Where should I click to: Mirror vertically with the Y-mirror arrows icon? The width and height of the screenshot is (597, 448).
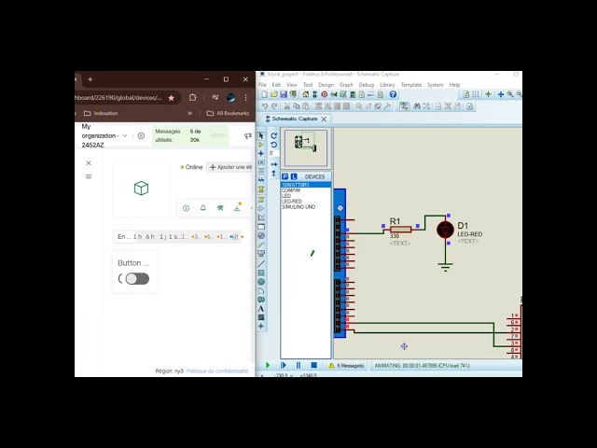(x=273, y=174)
